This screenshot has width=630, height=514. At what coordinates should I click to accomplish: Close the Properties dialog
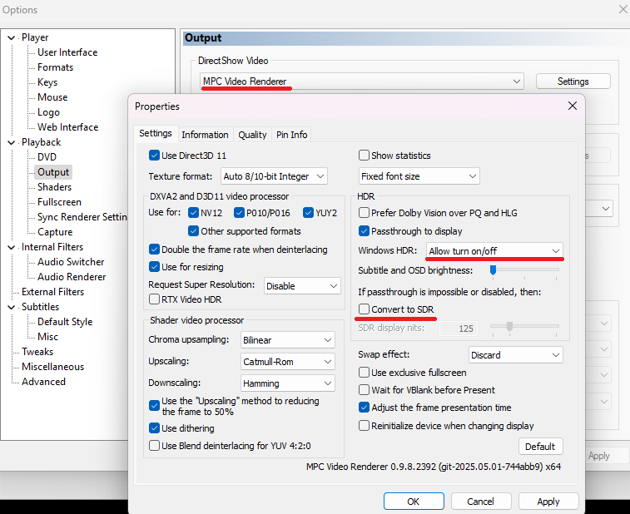[573, 106]
